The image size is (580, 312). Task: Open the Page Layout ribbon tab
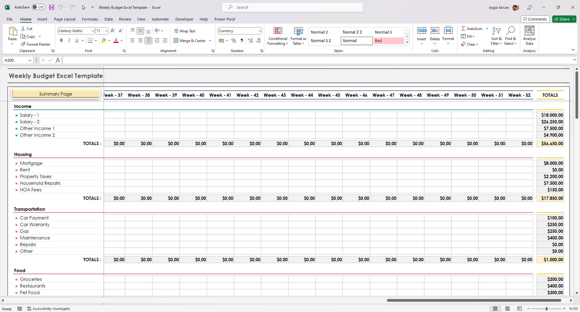[65, 19]
